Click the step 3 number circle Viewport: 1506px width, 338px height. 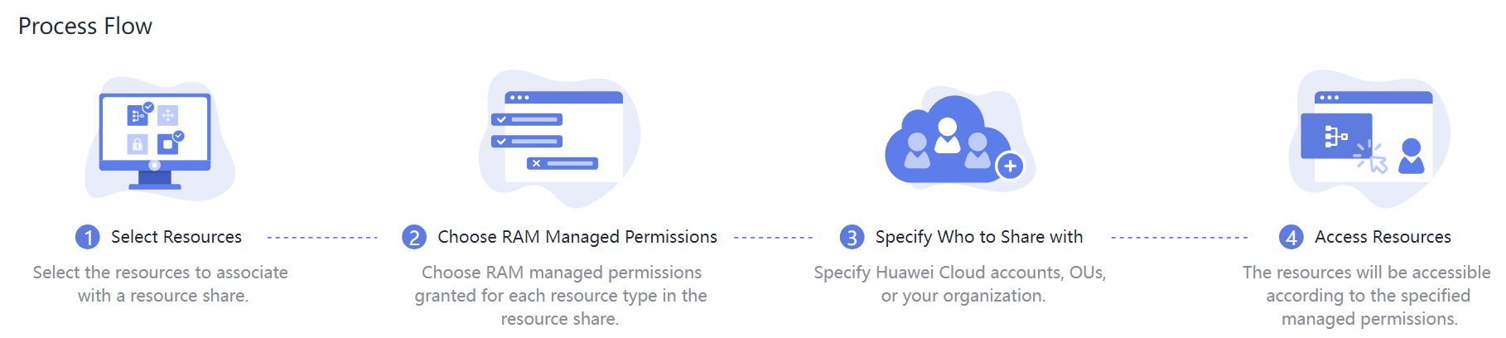pyautogui.click(x=852, y=237)
